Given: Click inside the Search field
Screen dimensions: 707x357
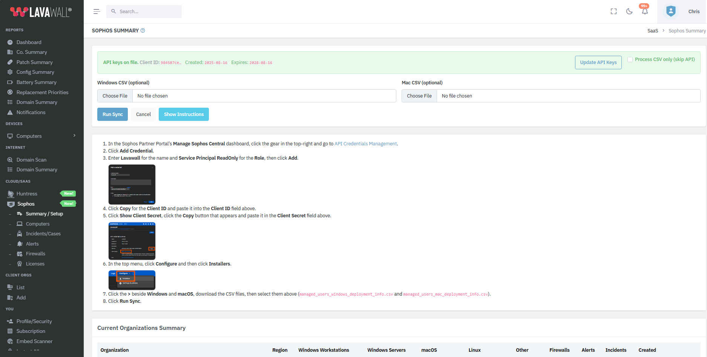Looking at the screenshot, I should (144, 11).
